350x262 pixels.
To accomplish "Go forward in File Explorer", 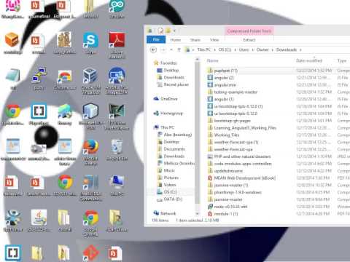I will [x=163, y=50].
